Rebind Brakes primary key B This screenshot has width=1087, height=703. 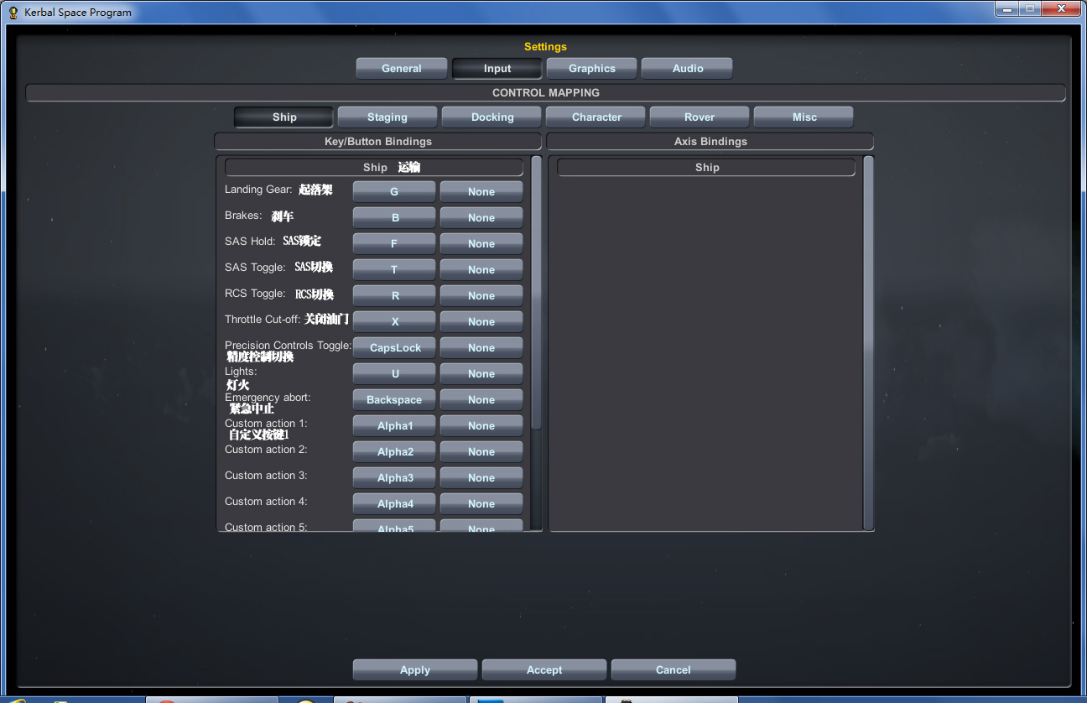pos(394,218)
